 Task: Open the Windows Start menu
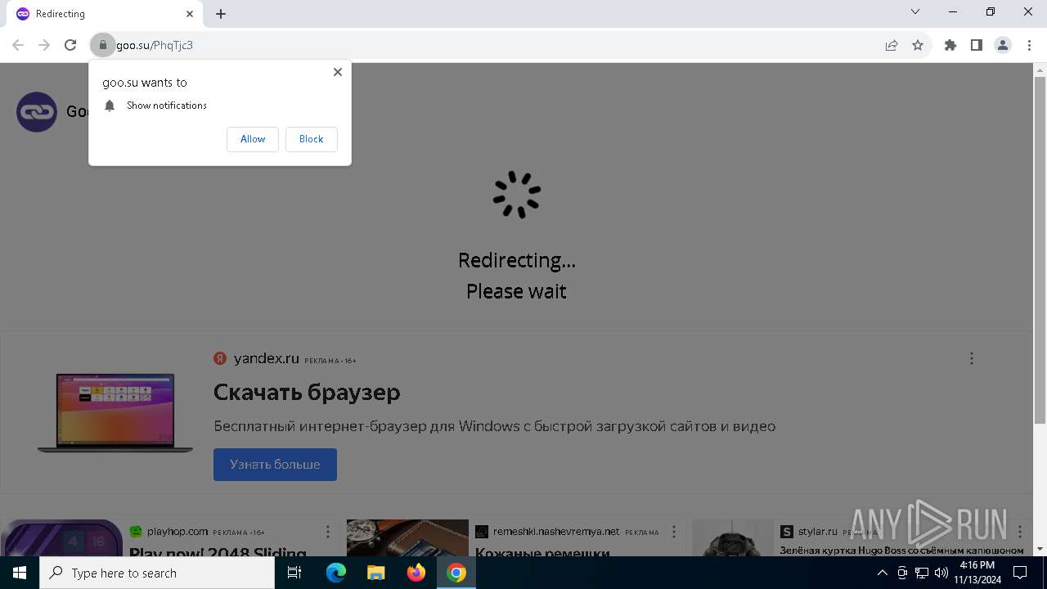click(x=20, y=573)
